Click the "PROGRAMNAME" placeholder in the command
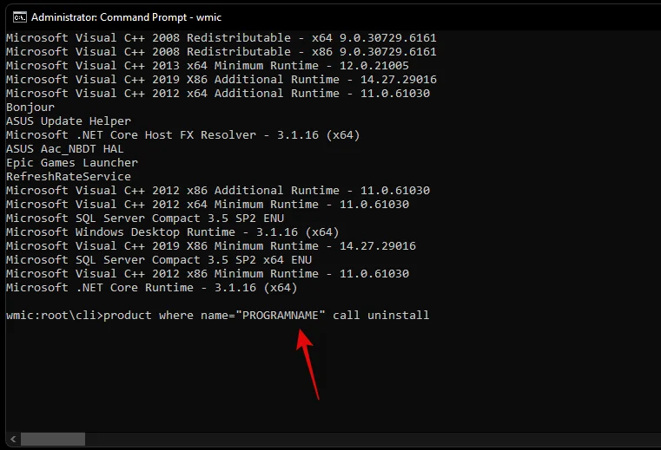Viewport: 661px width, 450px height. [x=281, y=316]
